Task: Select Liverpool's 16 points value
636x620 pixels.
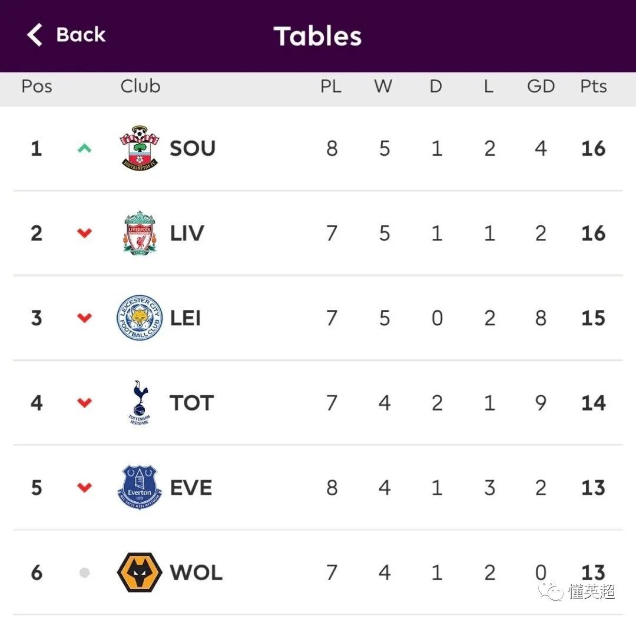Action: 594,234
